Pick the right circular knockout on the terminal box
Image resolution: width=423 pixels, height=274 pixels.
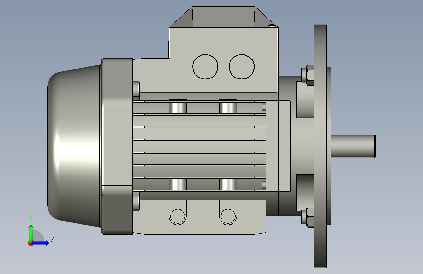pyautogui.click(x=242, y=67)
